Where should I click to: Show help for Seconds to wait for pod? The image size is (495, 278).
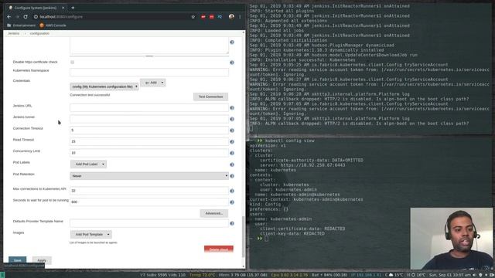[232, 202]
